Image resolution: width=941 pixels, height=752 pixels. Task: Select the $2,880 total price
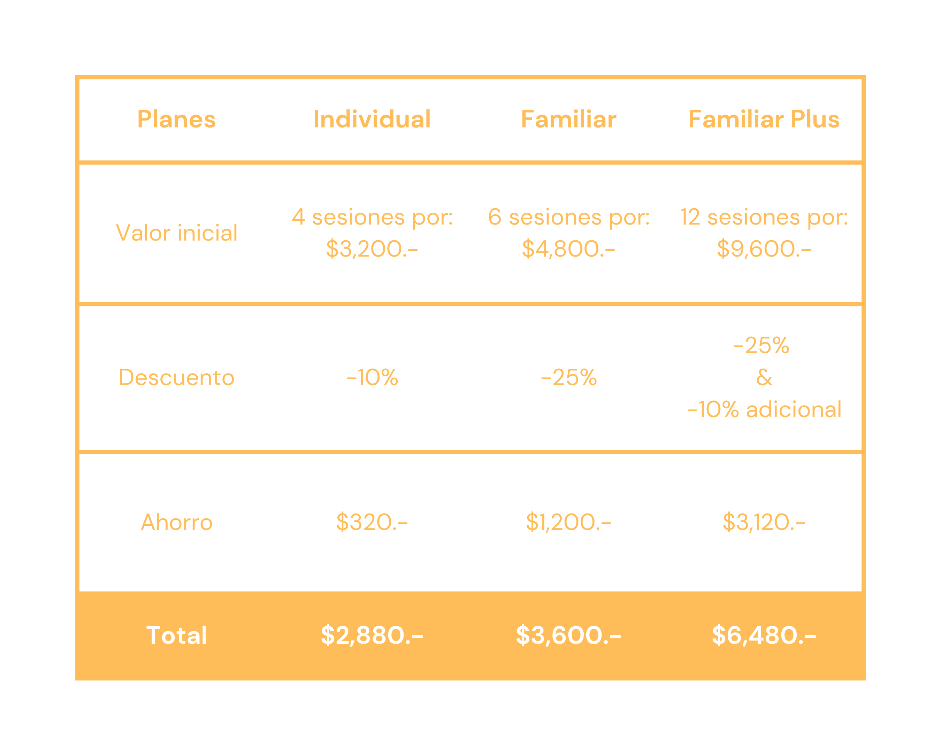pos(372,635)
